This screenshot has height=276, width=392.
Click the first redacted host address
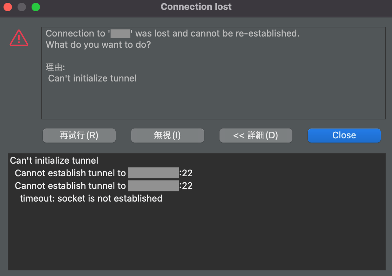point(154,173)
